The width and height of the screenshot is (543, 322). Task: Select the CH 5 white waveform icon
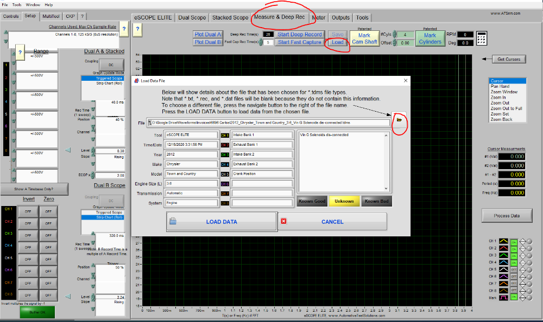click(x=503, y=269)
